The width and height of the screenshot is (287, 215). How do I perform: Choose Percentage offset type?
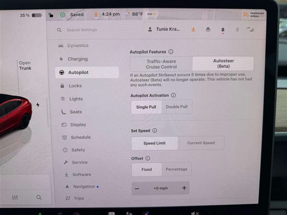[x=176, y=169]
